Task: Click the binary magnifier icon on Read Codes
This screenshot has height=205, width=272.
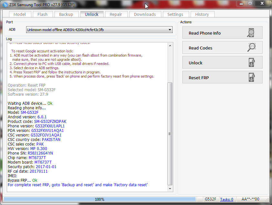Action: click(x=252, y=47)
